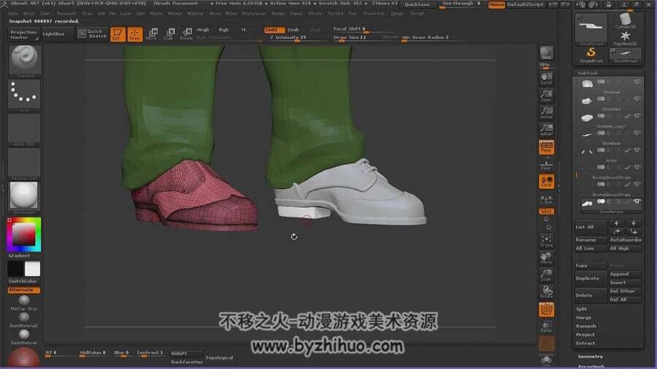Screen dimensions: 657x369
Task: Click the Delete subtool button
Action: click(591, 295)
